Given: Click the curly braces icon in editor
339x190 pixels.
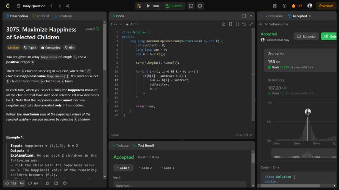Looking at the screenshot, I should click(237, 24).
